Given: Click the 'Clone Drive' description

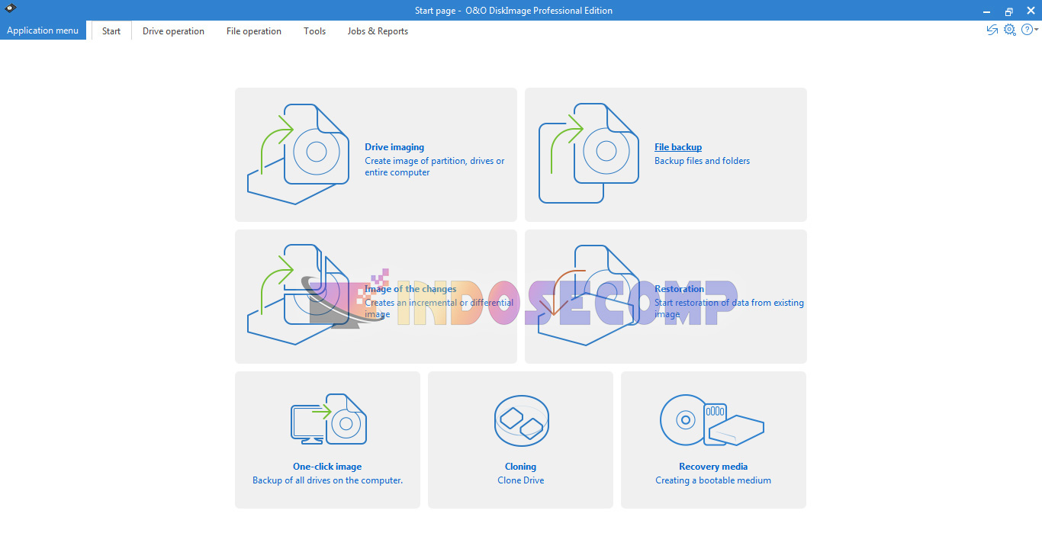Looking at the screenshot, I should 521,480.
